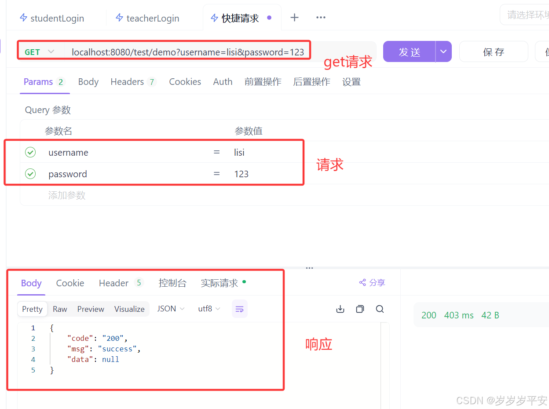Open the utf8 encoding dropdown
The image size is (549, 409).
pos(209,309)
